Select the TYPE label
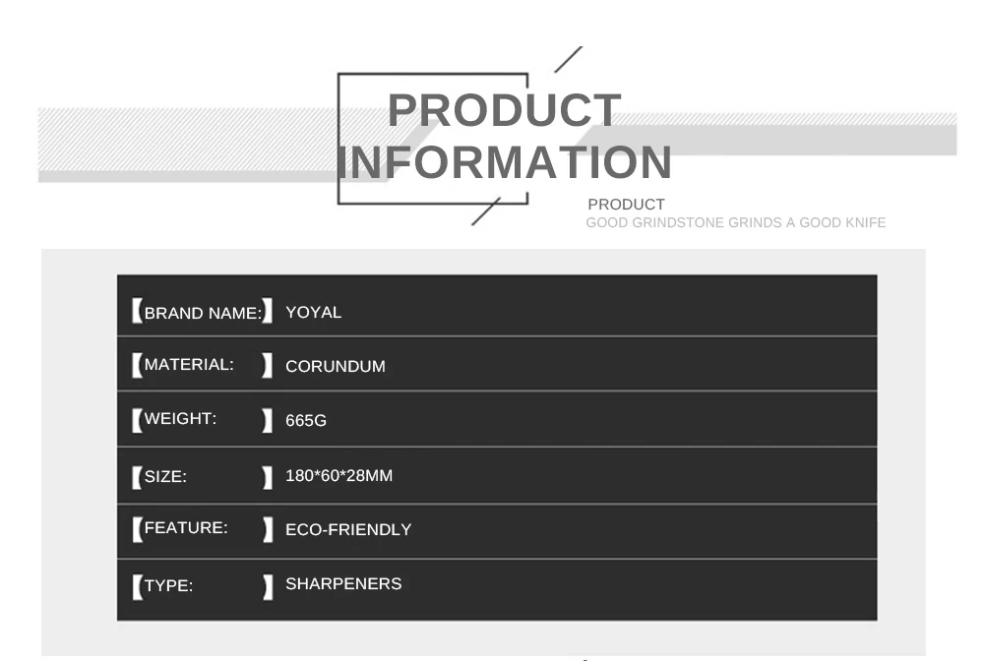 pos(169,585)
